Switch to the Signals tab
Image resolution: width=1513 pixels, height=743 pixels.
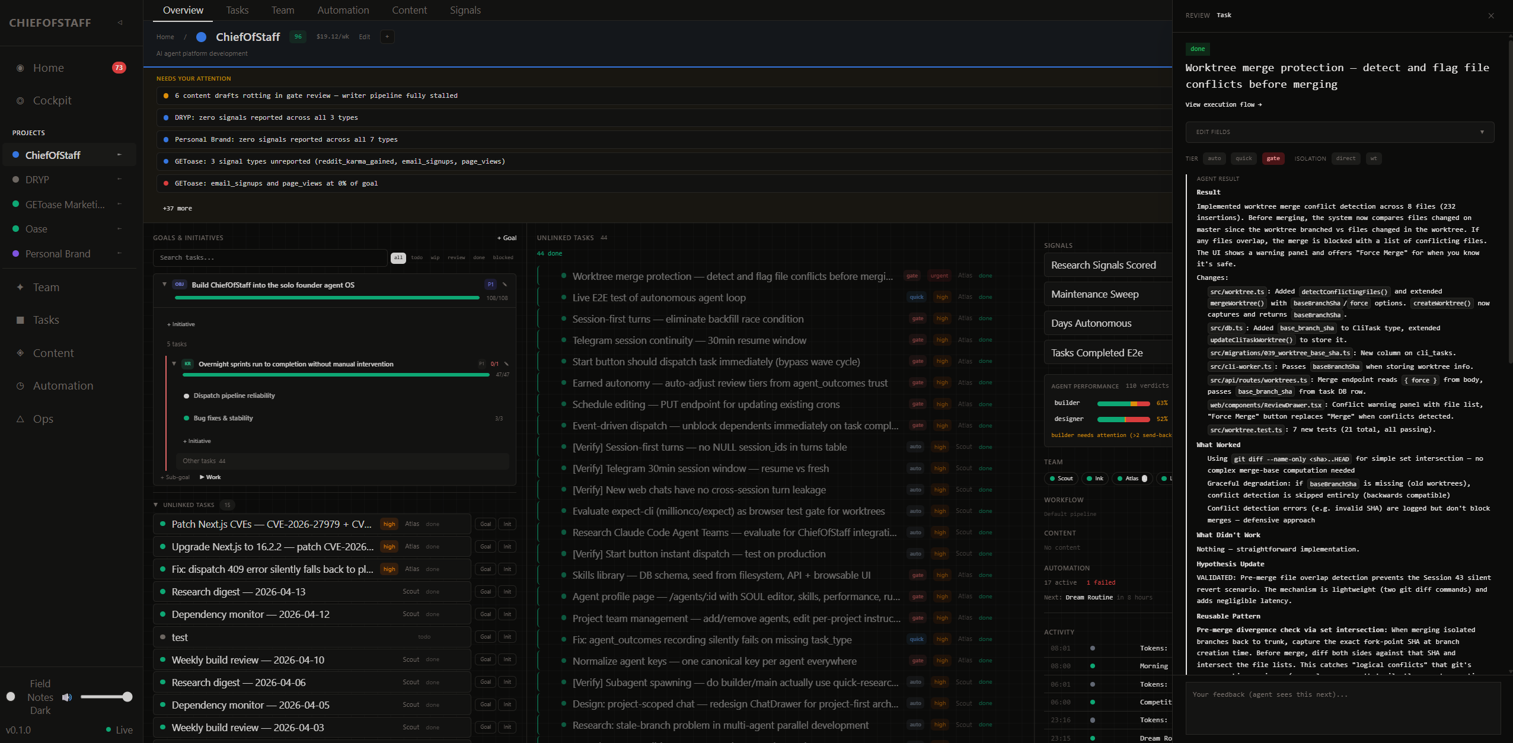point(465,10)
